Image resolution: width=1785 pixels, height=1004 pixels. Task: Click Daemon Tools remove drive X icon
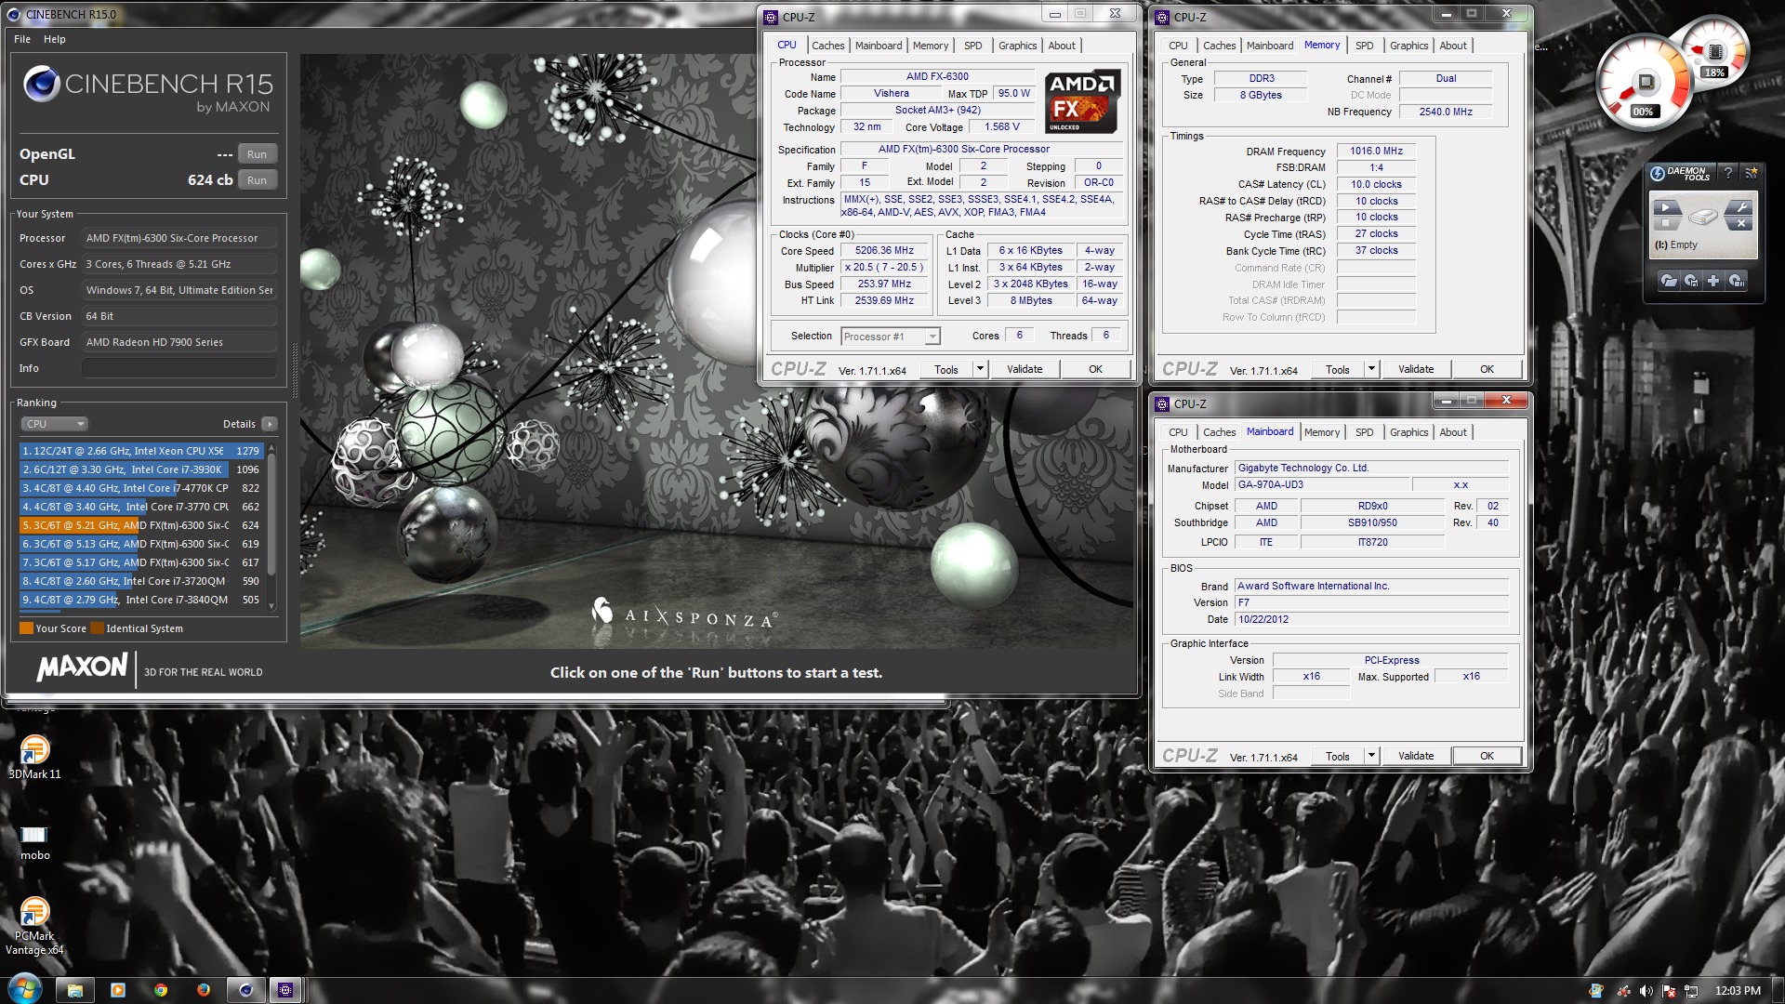coord(1740,223)
